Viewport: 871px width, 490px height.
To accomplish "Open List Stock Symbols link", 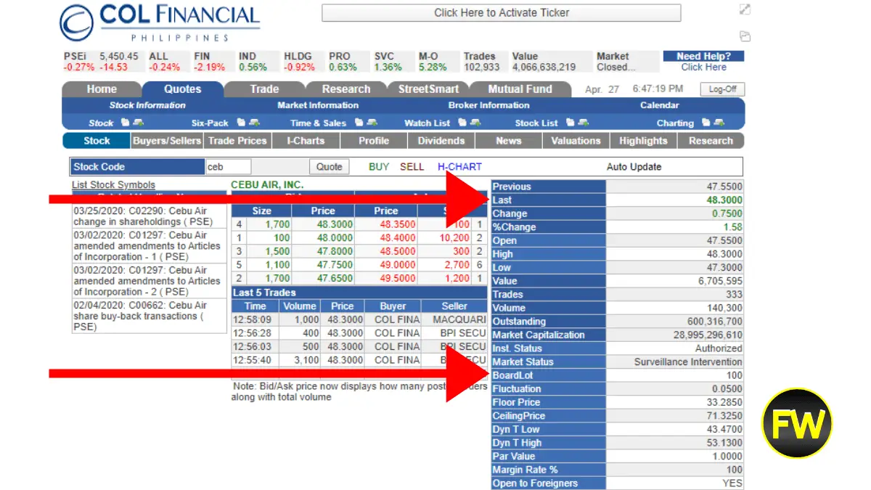I will (x=113, y=185).
